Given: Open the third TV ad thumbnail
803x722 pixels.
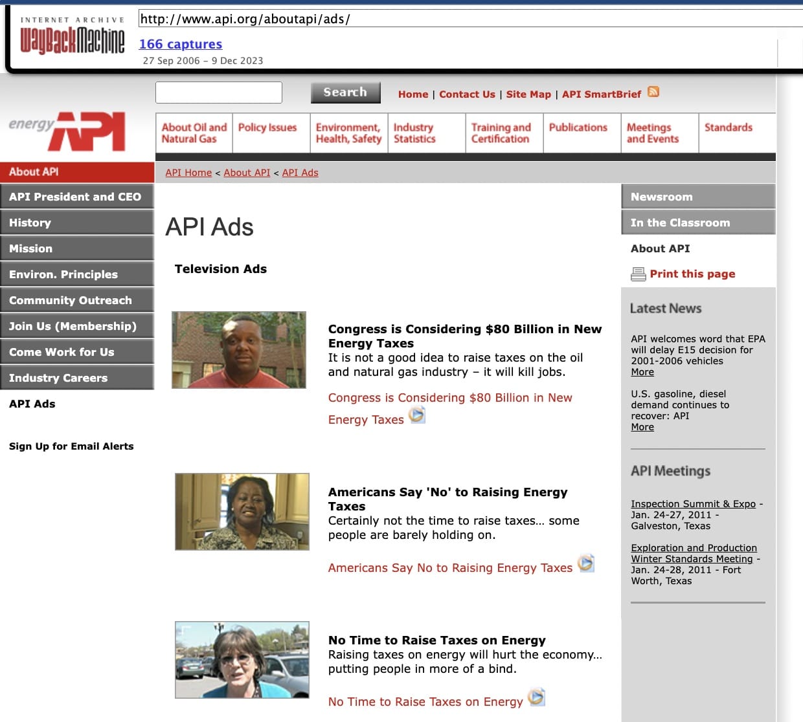Looking at the screenshot, I should (x=242, y=660).
